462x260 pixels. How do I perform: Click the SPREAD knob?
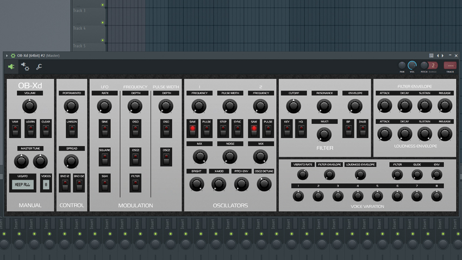click(71, 161)
